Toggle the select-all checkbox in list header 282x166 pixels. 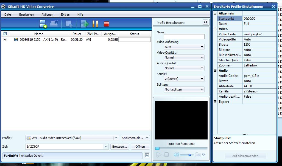[x=5, y=34]
